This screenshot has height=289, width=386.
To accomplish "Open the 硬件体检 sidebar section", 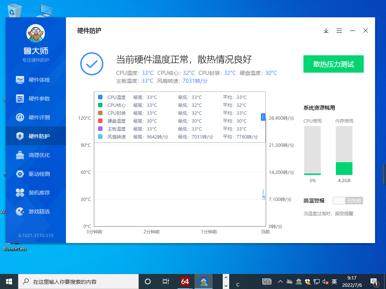I will [x=35, y=80].
